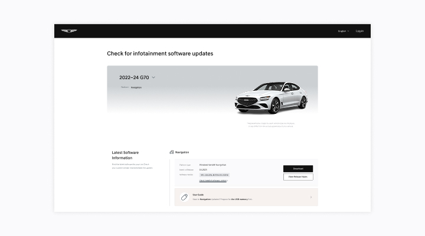Click the Navigation section icon
Screen dimensions: 425x236
(x=171, y=152)
